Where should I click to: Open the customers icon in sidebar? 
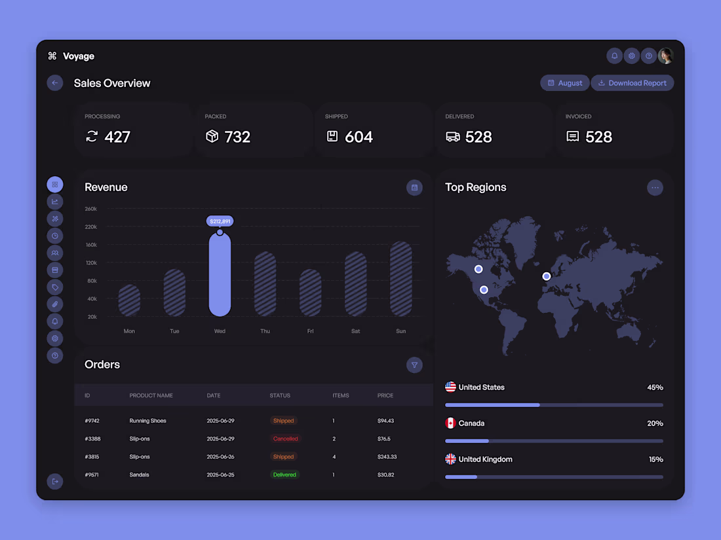[x=55, y=252]
